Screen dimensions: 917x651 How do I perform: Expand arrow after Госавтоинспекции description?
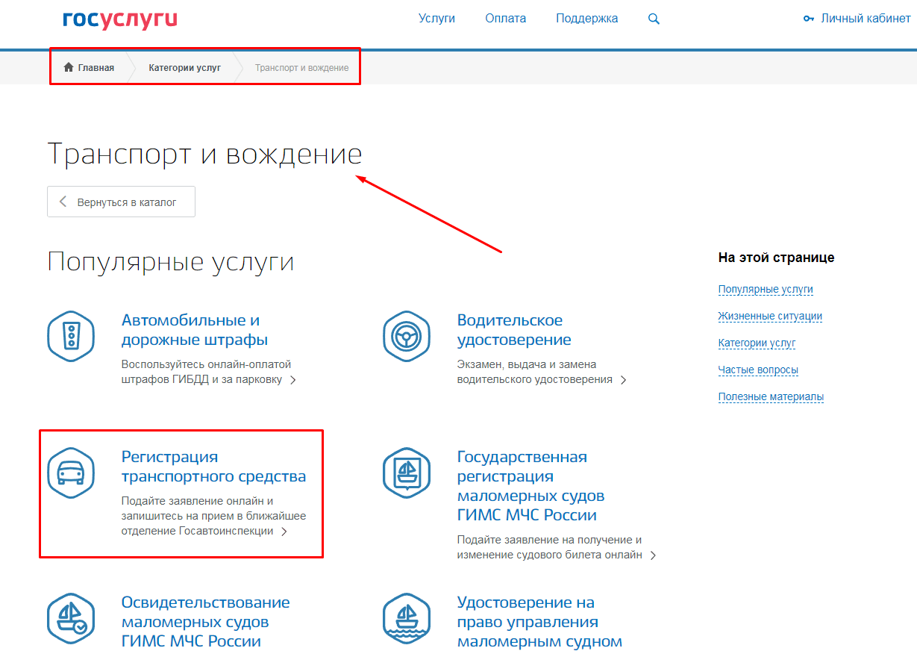click(x=284, y=532)
